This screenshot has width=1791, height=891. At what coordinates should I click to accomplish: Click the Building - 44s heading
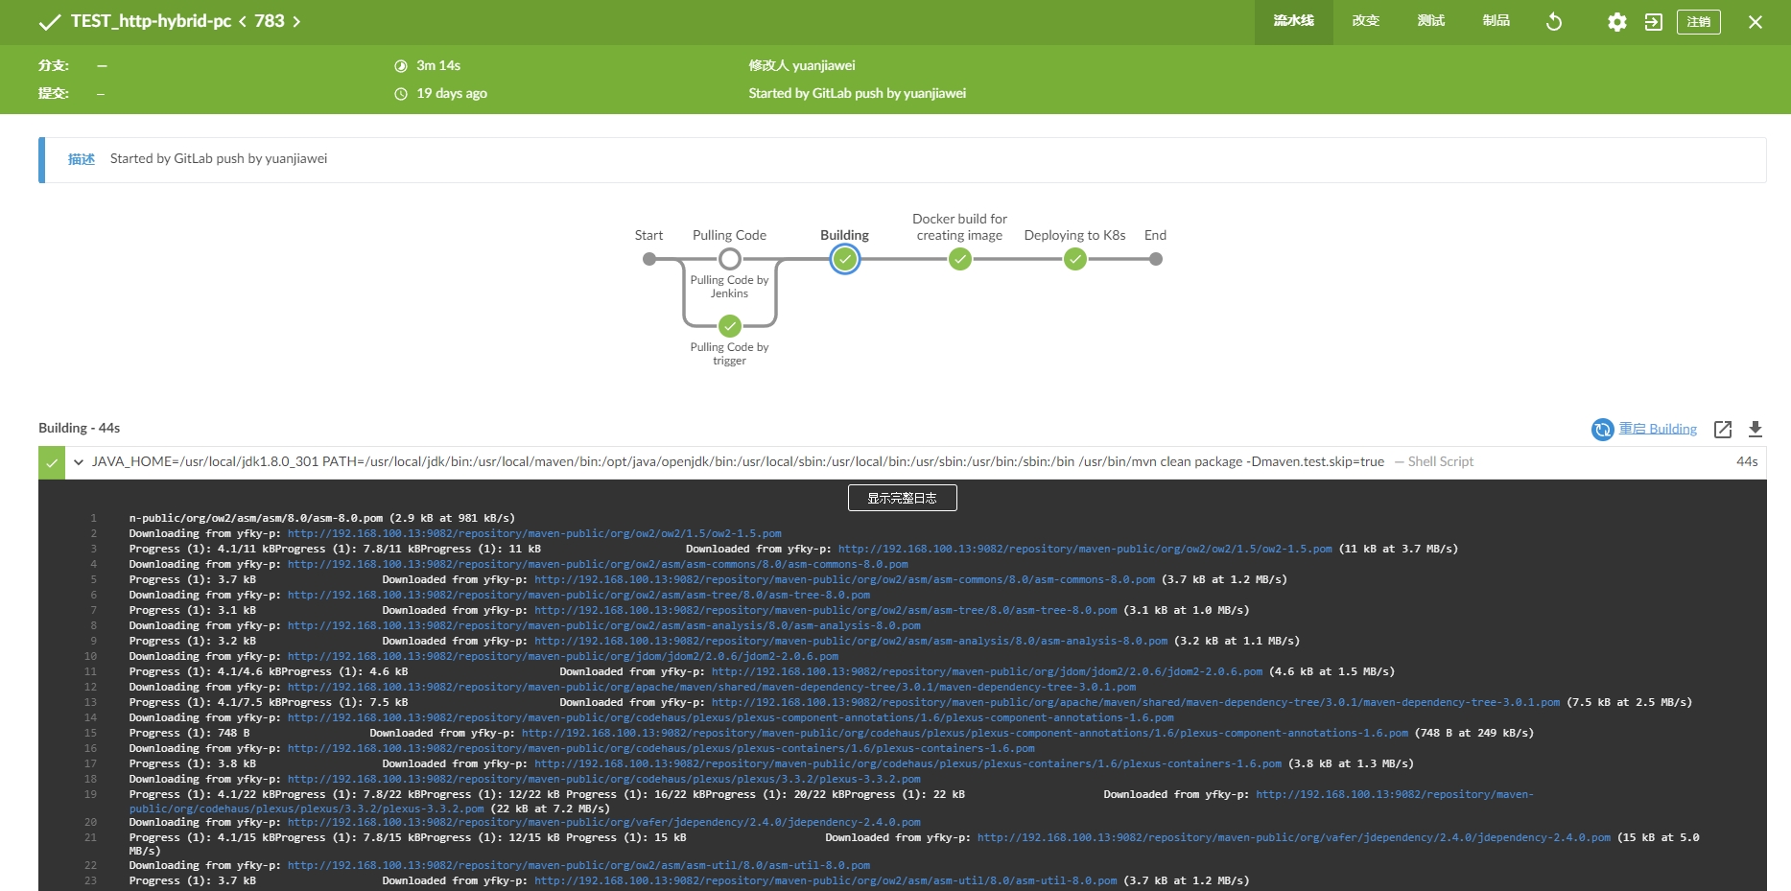pyautogui.click(x=79, y=428)
